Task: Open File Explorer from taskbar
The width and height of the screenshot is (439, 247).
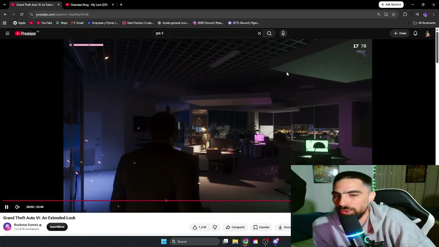Action: [x=235, y=242]
